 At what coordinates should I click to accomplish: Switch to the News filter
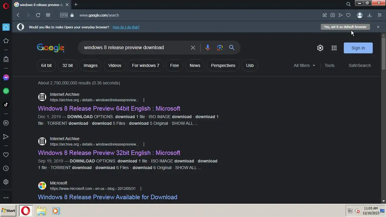[195, 65]
